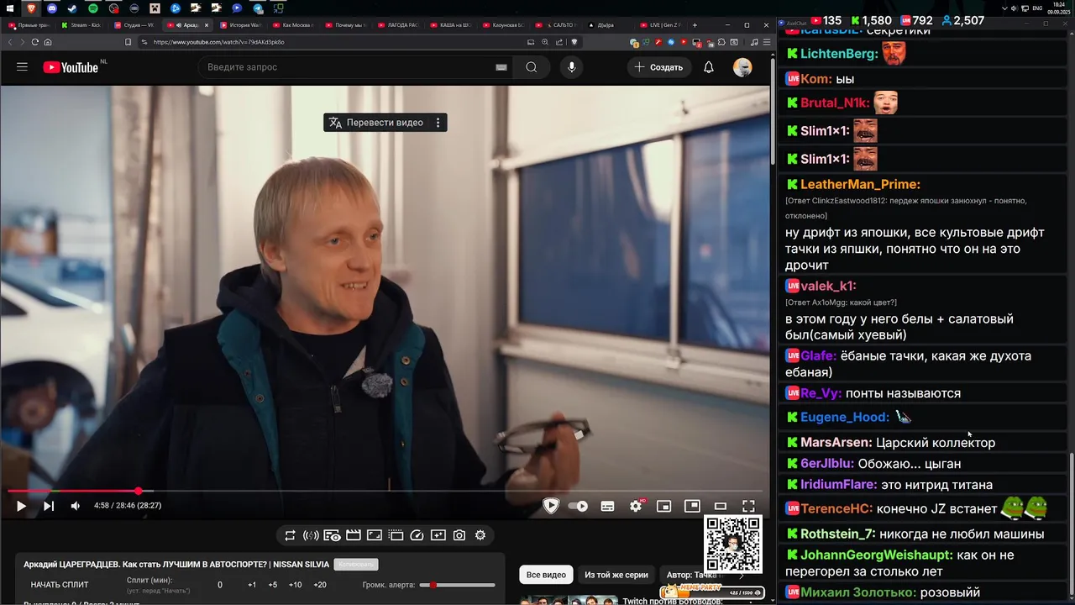Viewport: 1075px width, 605px height.
Task: Adjust the Громк. алерта slider
Action: 458,585
